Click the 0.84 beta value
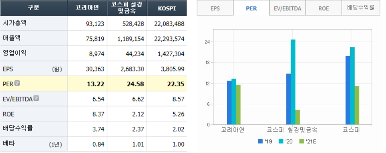386x153 pixels. (99, 144)
